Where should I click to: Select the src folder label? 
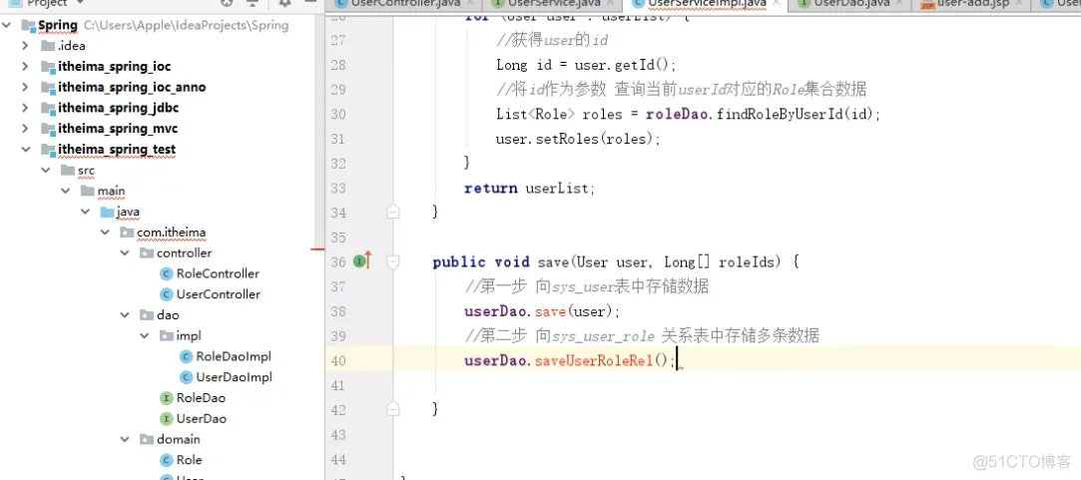(86, 171)
